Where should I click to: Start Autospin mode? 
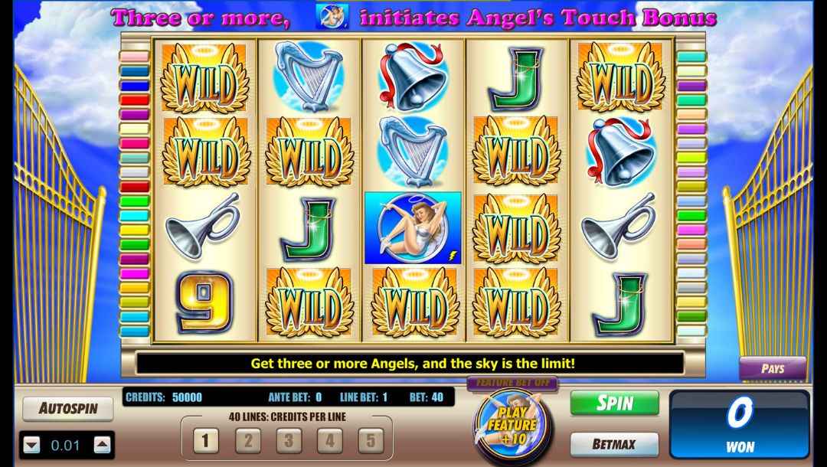[68, 409]
